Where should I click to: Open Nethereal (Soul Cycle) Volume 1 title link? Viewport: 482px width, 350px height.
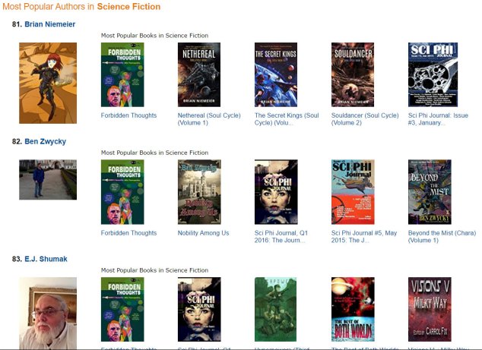point(209,119)
